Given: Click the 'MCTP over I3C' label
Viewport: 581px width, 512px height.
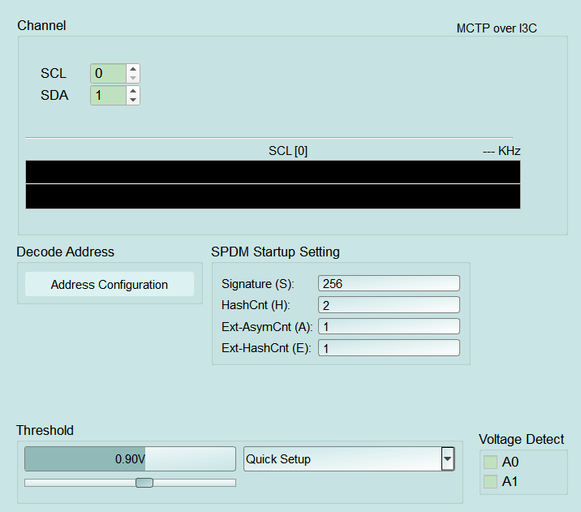Looking at the screenshot, I should (x=497, y=28).
